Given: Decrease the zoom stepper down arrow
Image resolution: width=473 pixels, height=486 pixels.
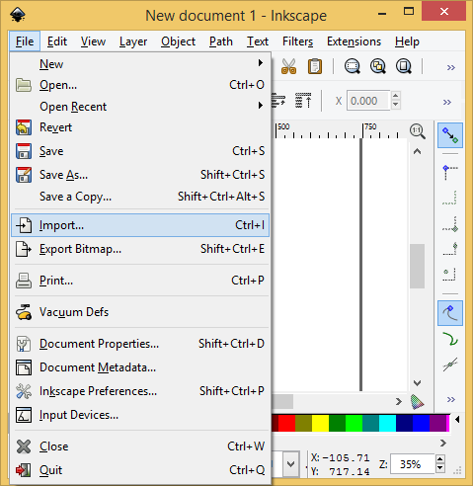Looking at the screenshot, I should 440,468.
